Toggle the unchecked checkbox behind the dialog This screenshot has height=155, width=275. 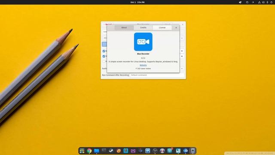(x=104, y=62)
